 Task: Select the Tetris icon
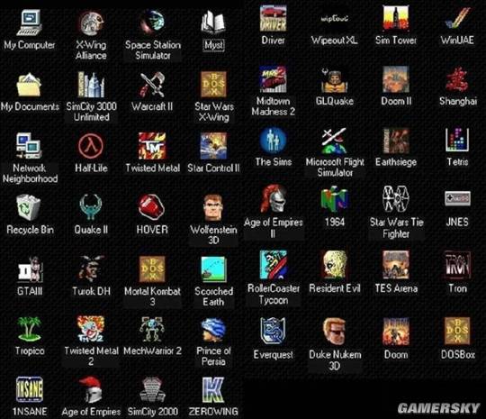(x=457, y=140)
